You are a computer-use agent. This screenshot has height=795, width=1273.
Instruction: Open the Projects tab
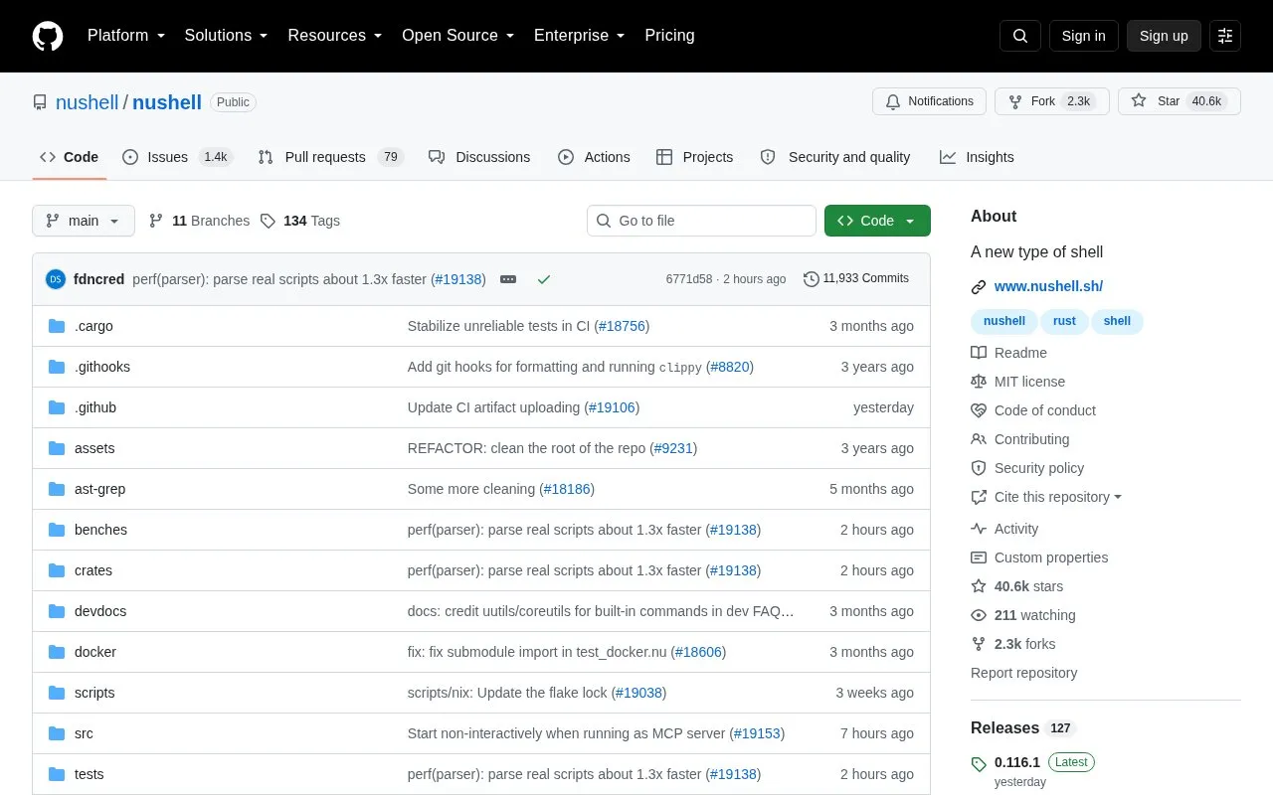[x=694, y=157]
